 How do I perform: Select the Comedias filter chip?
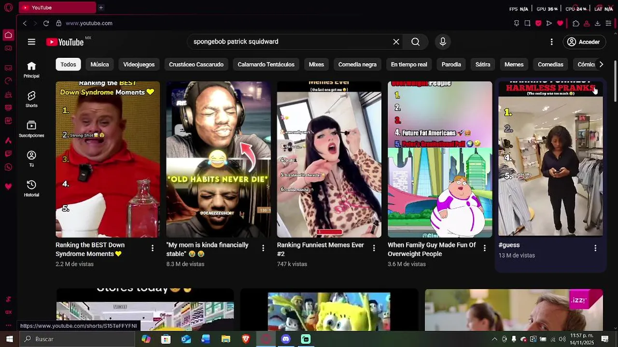(x=550, y=65)
